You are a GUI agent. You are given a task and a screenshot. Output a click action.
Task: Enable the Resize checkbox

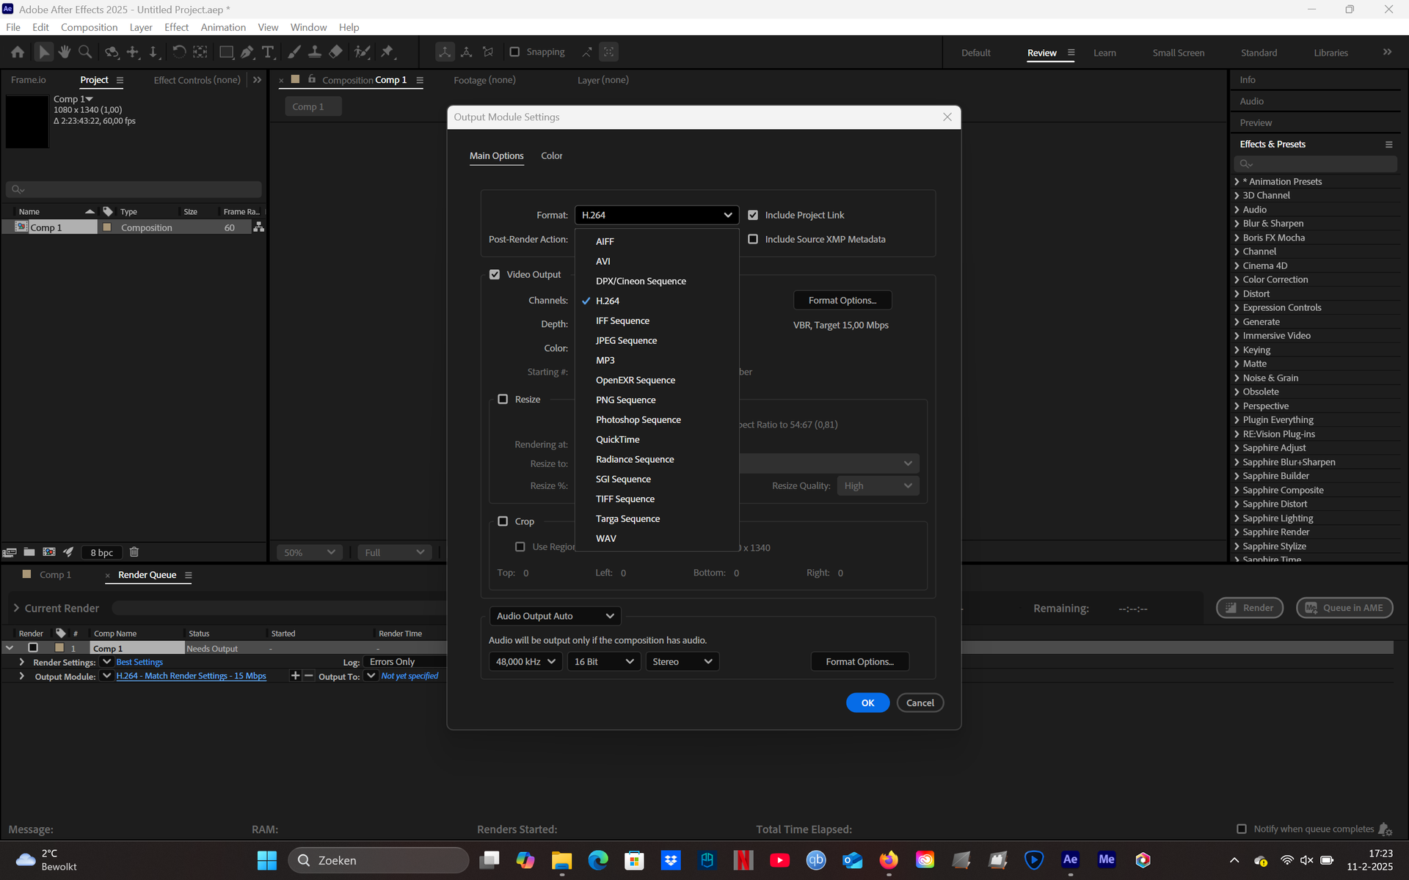click(503, 399)
